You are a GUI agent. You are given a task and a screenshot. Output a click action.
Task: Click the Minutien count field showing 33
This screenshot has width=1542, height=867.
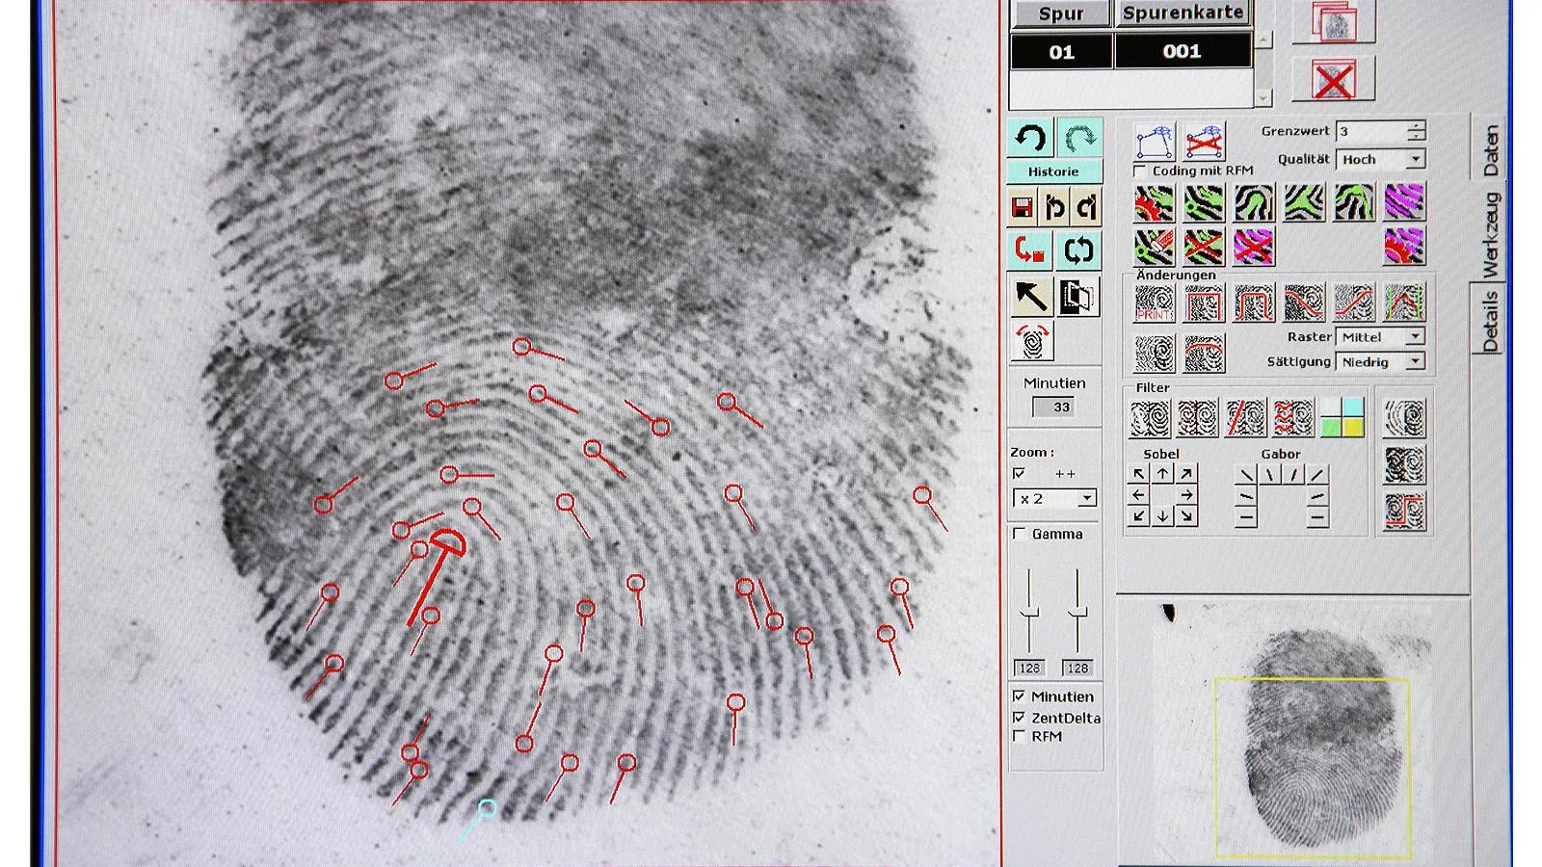pyautogui.click(x=1053, y=407)
